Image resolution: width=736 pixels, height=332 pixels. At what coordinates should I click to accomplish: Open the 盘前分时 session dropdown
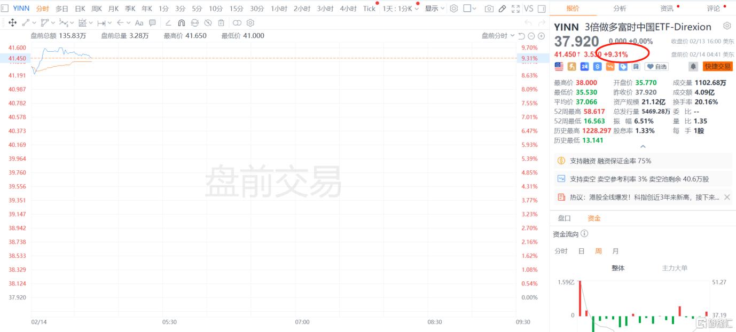(498, 36)
